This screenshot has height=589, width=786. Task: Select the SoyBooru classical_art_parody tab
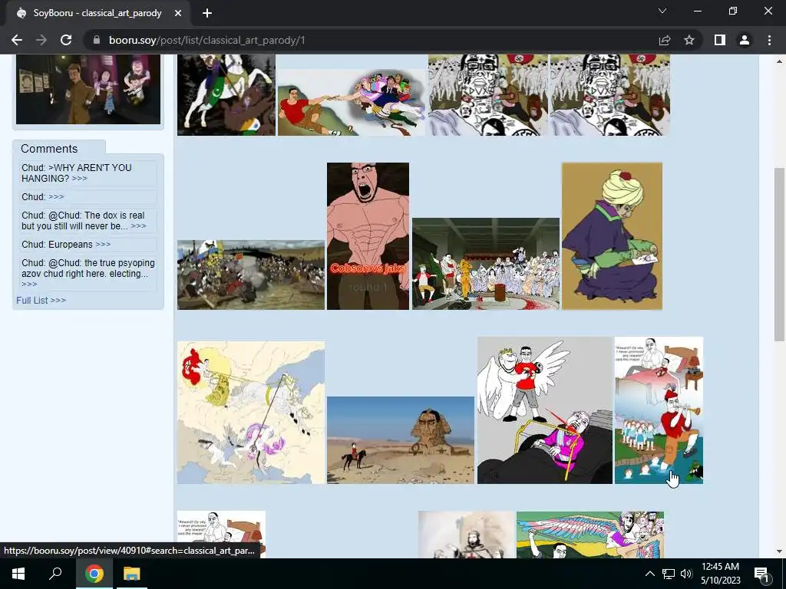(x=97, y=13)
